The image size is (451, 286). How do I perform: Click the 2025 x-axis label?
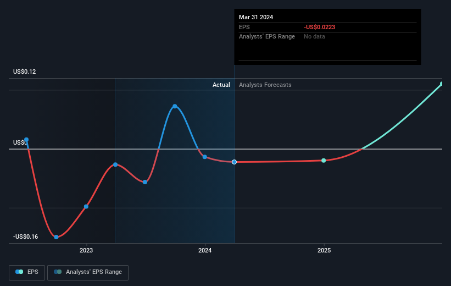(x=324, y=250)
